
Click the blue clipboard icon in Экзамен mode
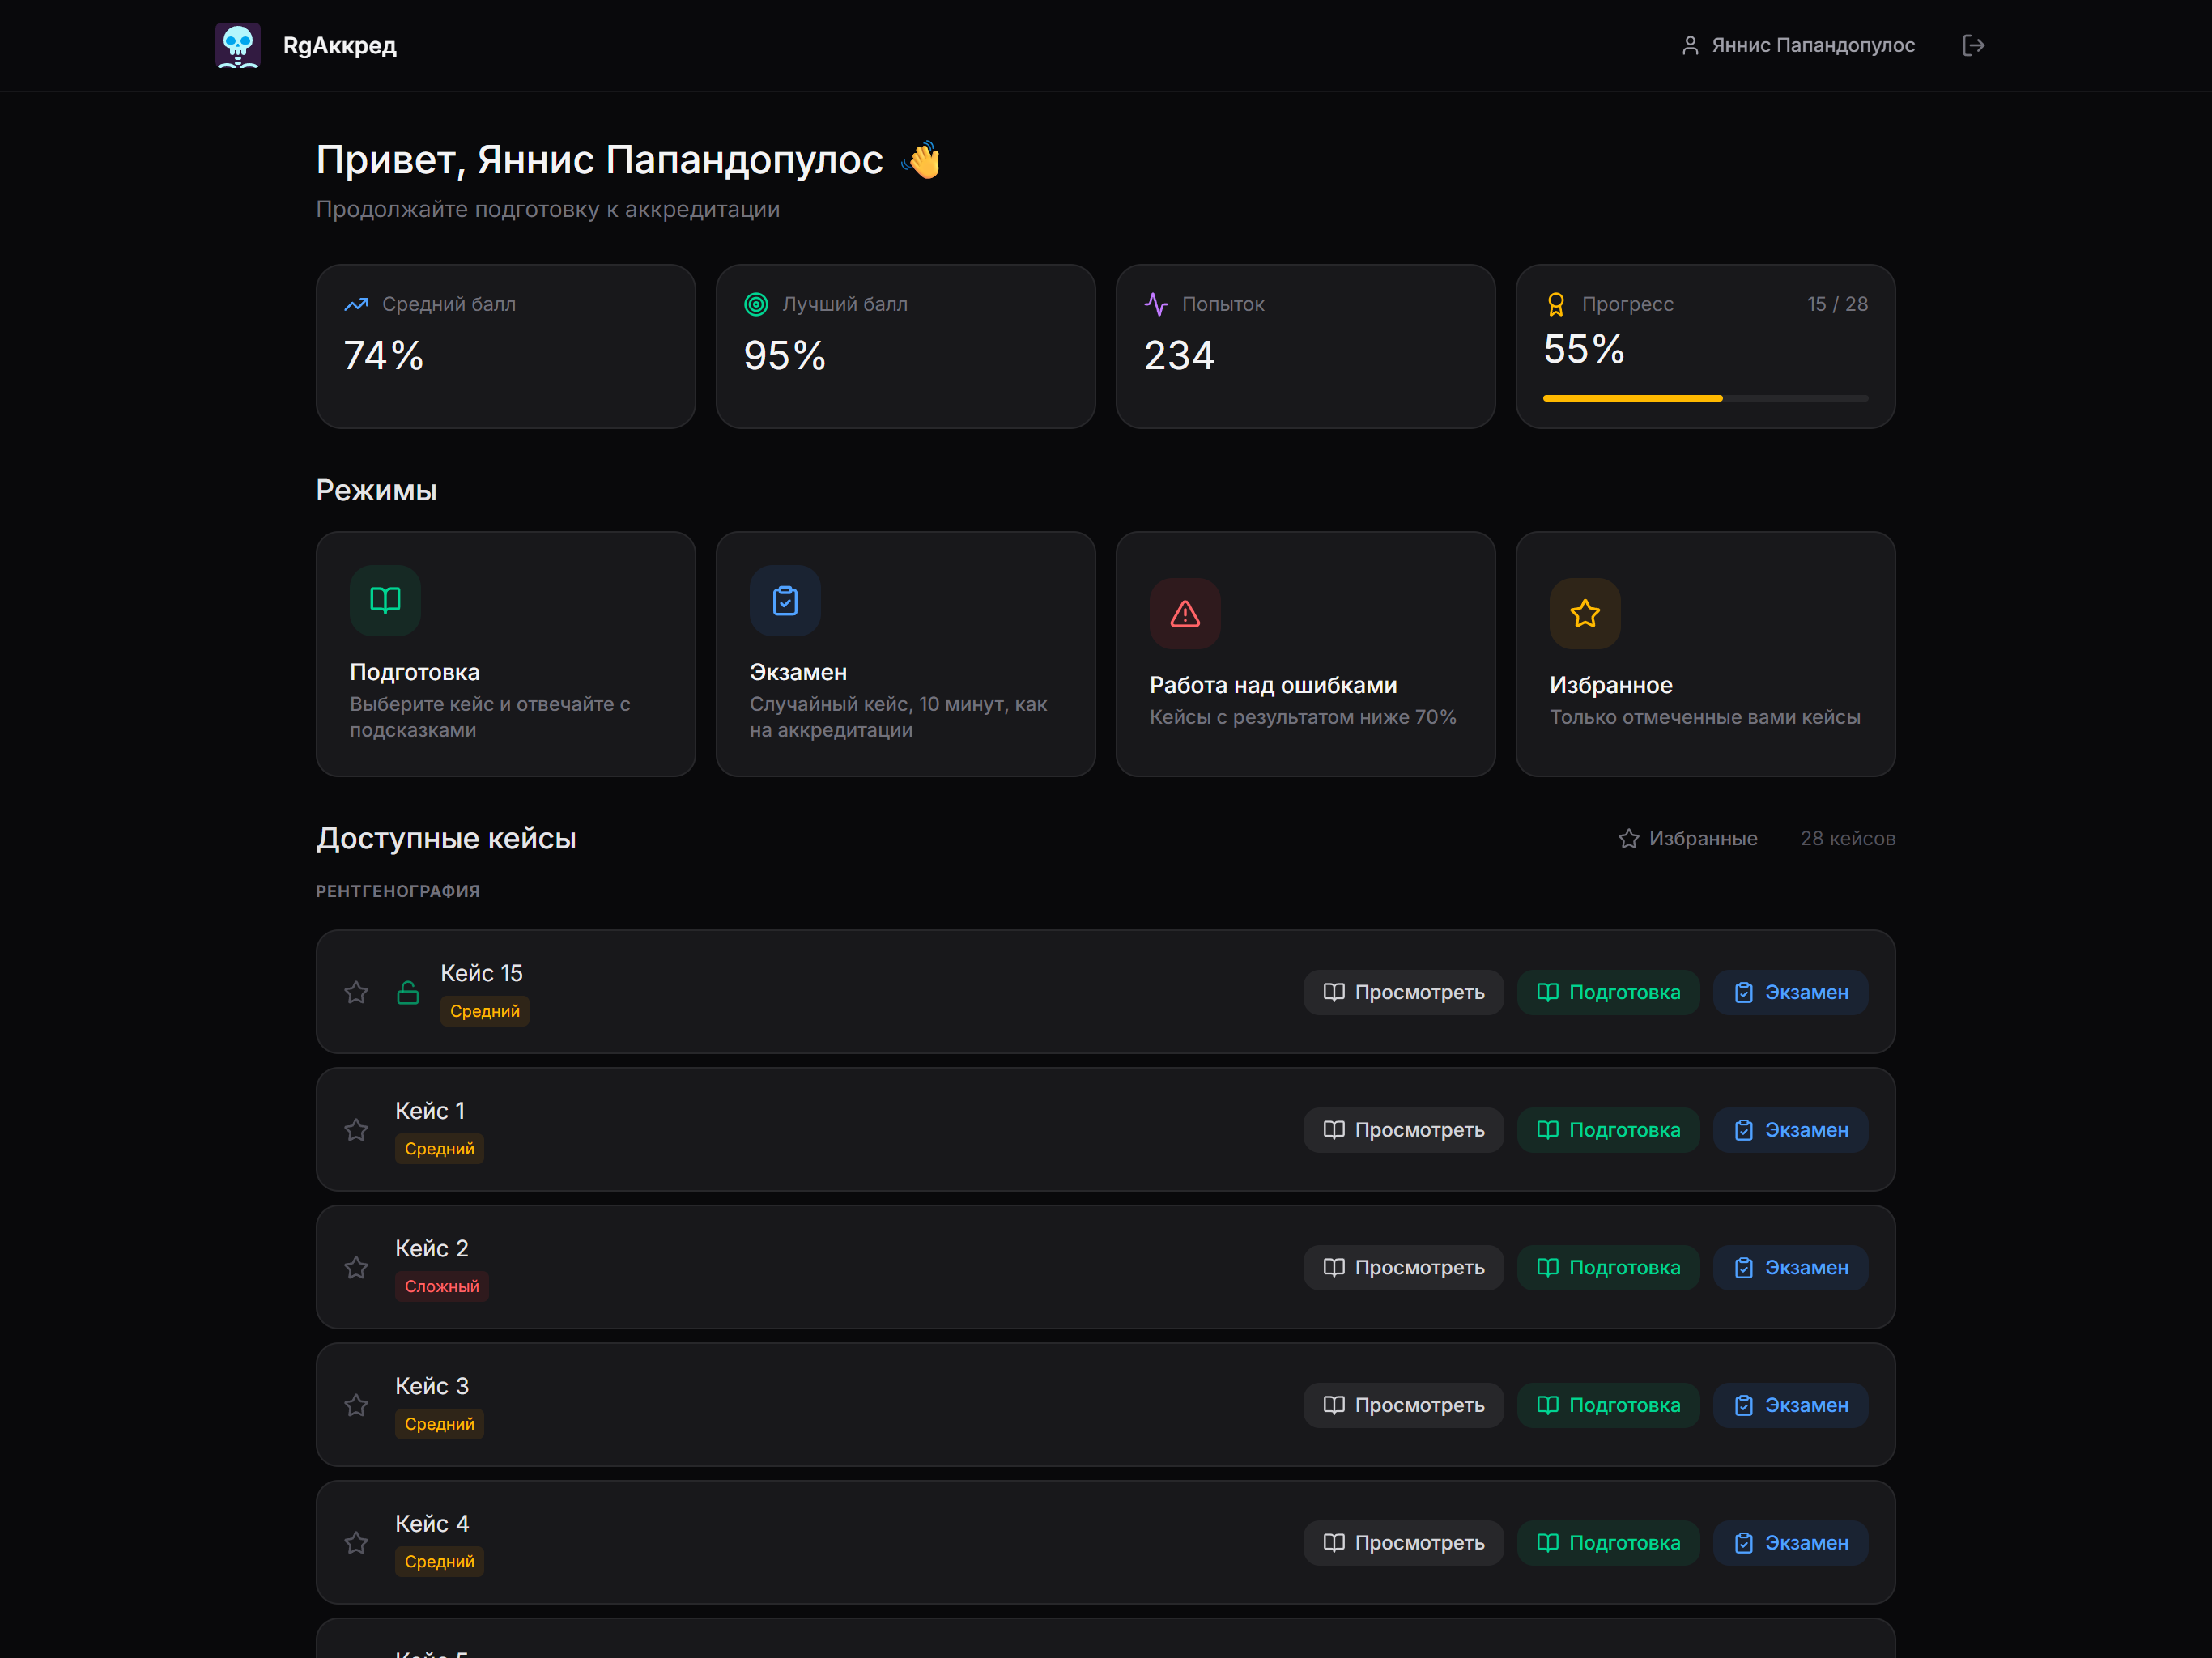[785, 600]
